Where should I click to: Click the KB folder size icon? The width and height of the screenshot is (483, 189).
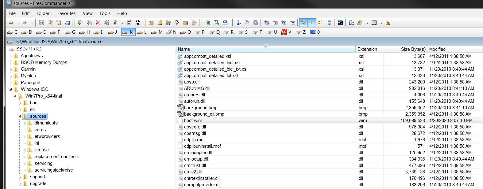tap(185, 23)
